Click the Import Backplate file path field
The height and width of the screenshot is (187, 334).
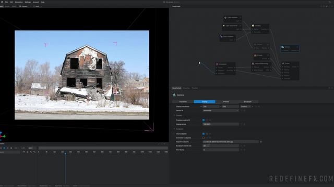[231, 142]
